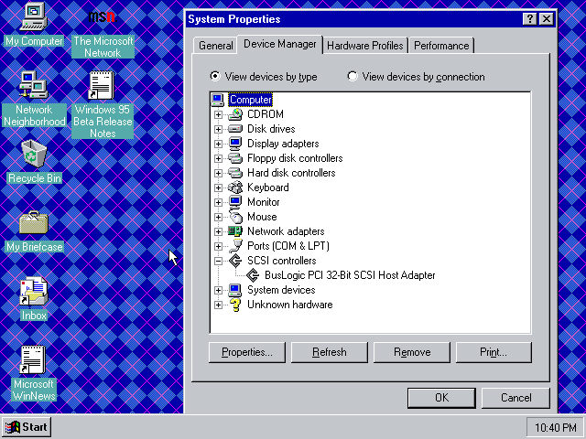Select the 'Network adapters' tree label

[x=286, y=231]
